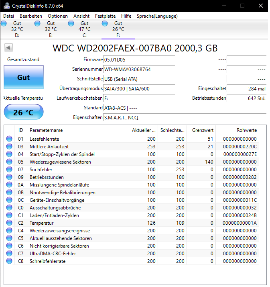Select drive E: health indicator icon
The height and width of the screenshot is (287, 270).
pyautogui.click(x=37, y=23)
